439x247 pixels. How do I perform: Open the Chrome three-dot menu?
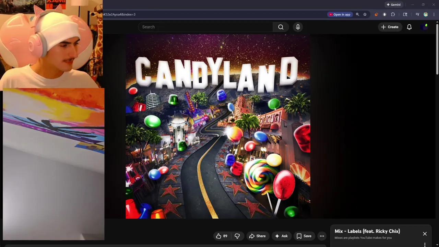tap(434, 14)
